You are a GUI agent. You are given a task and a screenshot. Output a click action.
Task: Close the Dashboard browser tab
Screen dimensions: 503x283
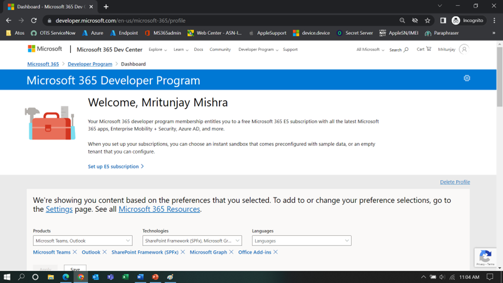[91, 6]
